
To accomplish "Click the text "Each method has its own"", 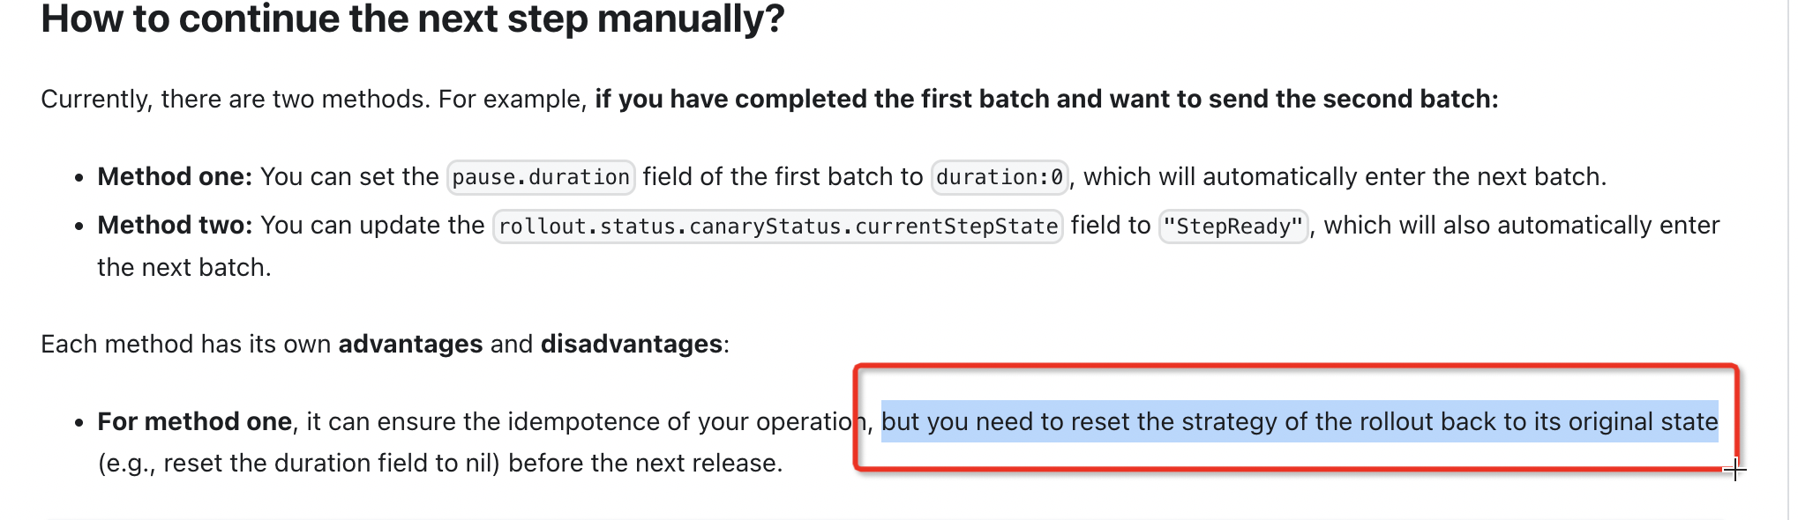I will click(185, 344).
